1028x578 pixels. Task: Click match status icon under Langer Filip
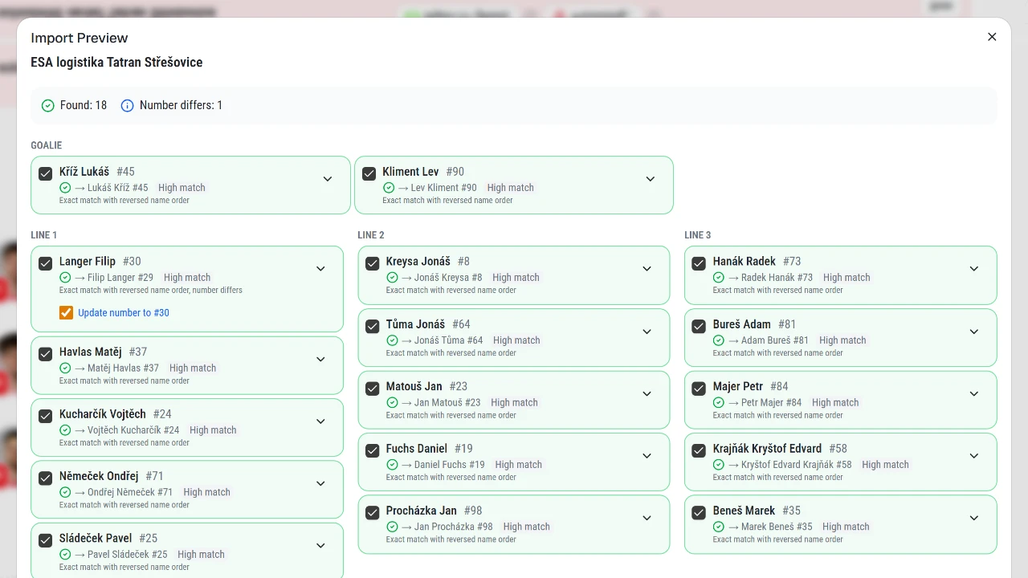65,278
